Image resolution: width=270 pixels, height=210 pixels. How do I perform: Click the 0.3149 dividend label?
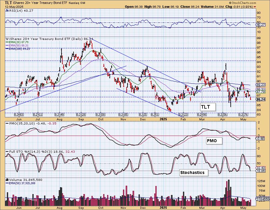[x=59, y=115]
